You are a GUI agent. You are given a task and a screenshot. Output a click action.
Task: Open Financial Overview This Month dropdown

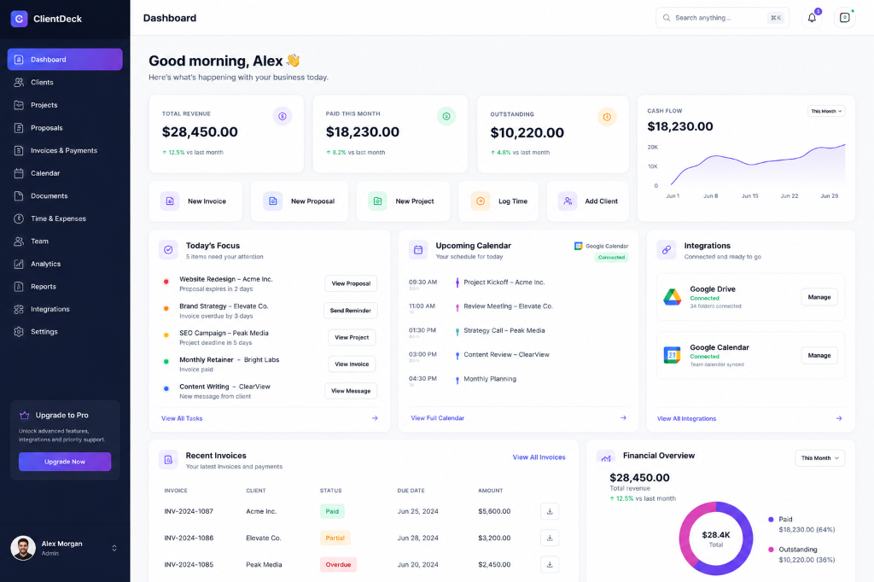pos(820,457)
